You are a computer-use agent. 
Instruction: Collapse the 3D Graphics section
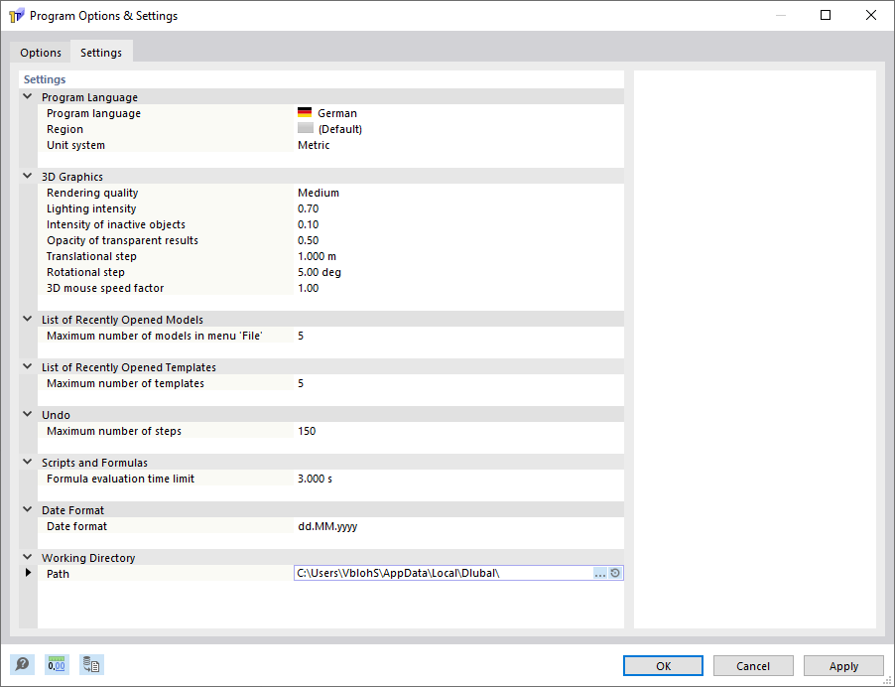point(28,176)
